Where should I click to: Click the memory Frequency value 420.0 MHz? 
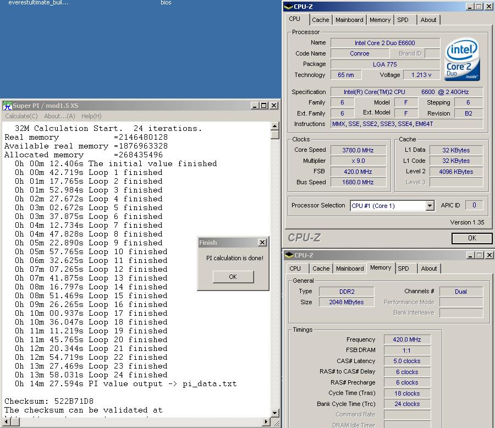point(407,339)
